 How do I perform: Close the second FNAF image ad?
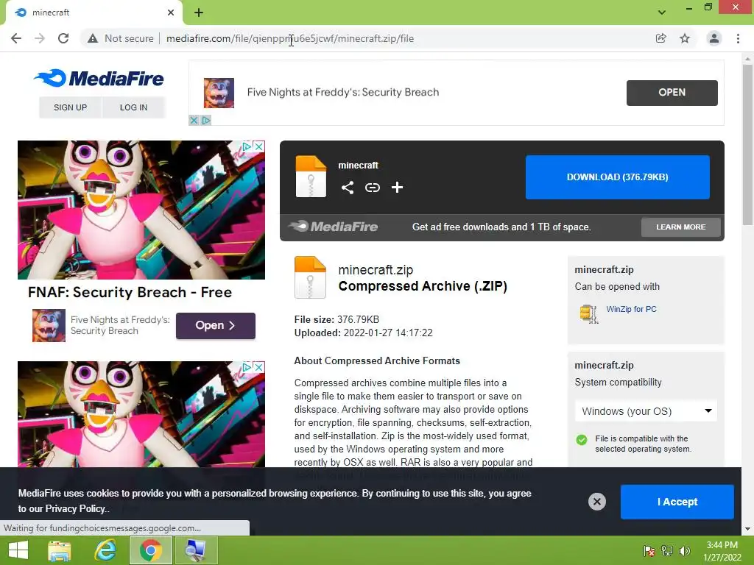[258, 367]
